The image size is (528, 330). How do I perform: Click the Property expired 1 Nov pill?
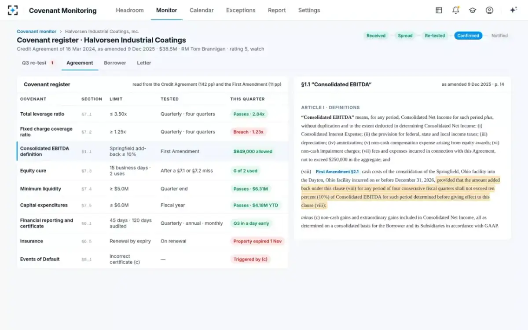tap(257, 241)
